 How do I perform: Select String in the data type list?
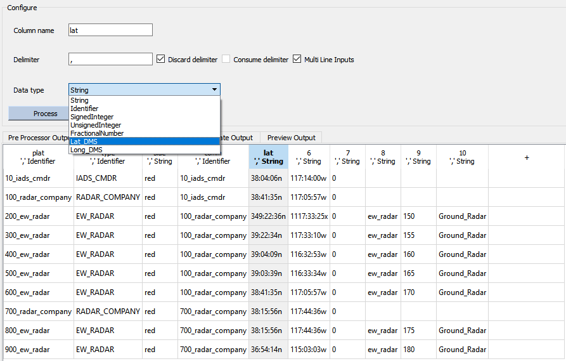point(145,100)
